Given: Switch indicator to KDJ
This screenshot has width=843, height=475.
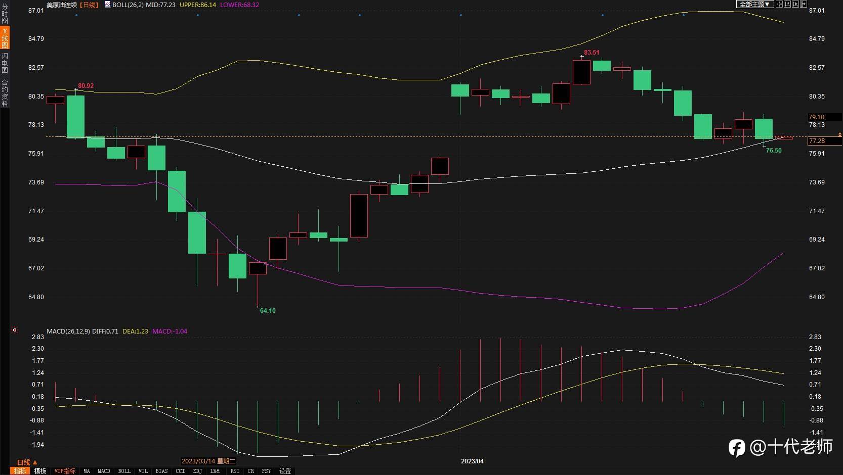Looking at the screenshot, I should pos(197,471).
